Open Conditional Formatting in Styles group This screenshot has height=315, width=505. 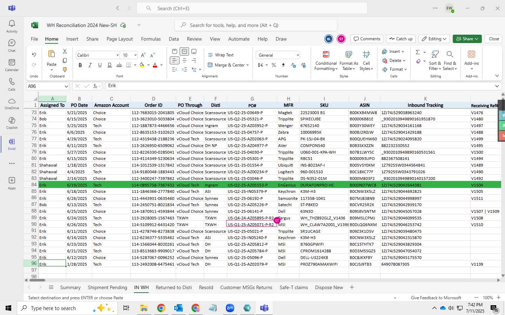click(x=326, y=61)
